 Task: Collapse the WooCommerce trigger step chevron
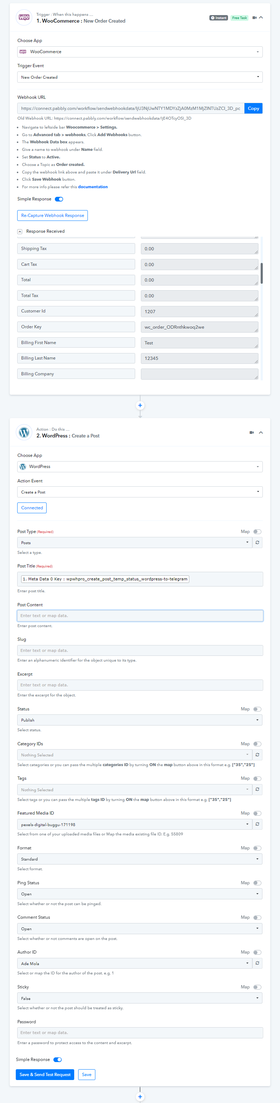tap(261, 18)
